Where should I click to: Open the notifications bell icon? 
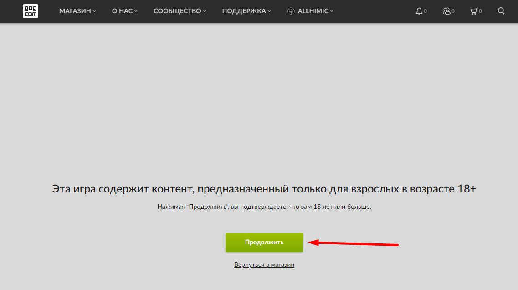point(419,11)
